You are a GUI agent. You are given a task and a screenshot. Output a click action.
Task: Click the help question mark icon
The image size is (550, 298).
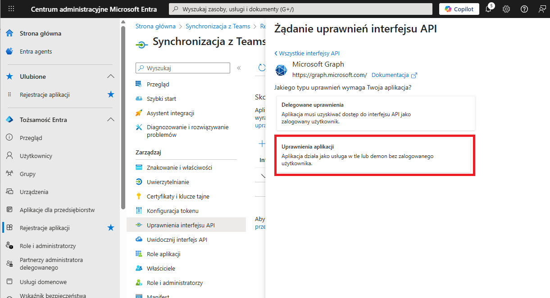tap(524, 9)
